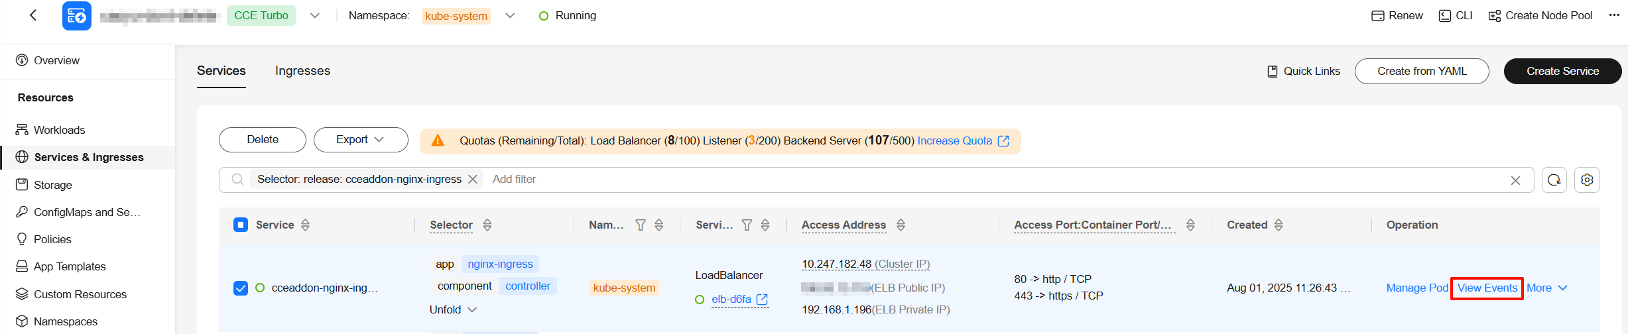Switch to the Ingresses tab
1628x334 pixels.
coord(302,71)
